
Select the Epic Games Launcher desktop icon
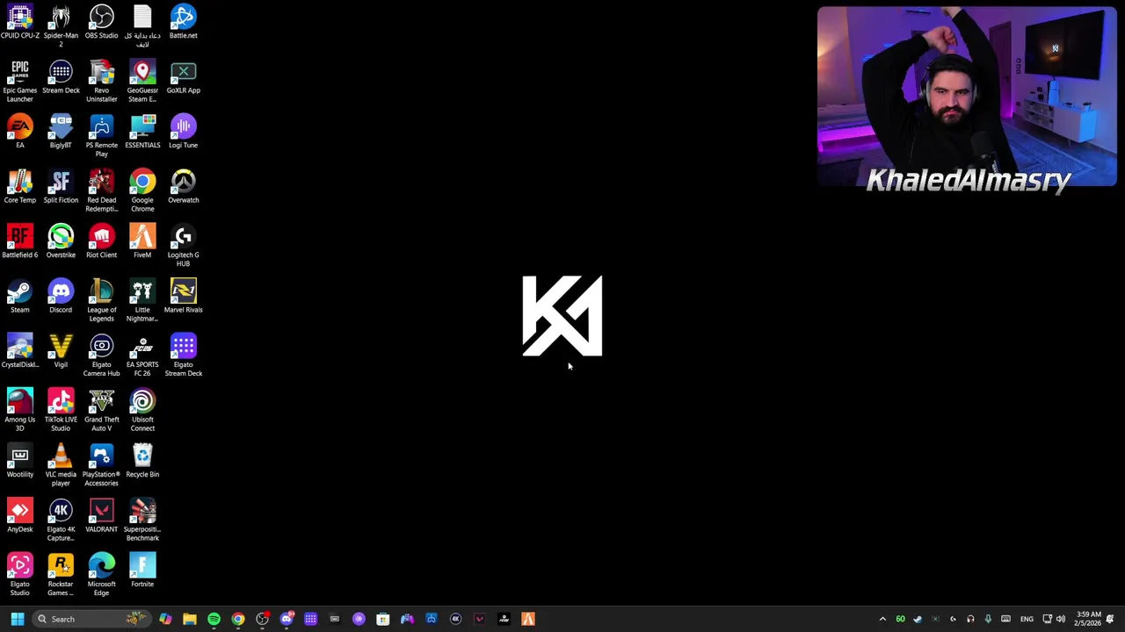pos(19,82)
